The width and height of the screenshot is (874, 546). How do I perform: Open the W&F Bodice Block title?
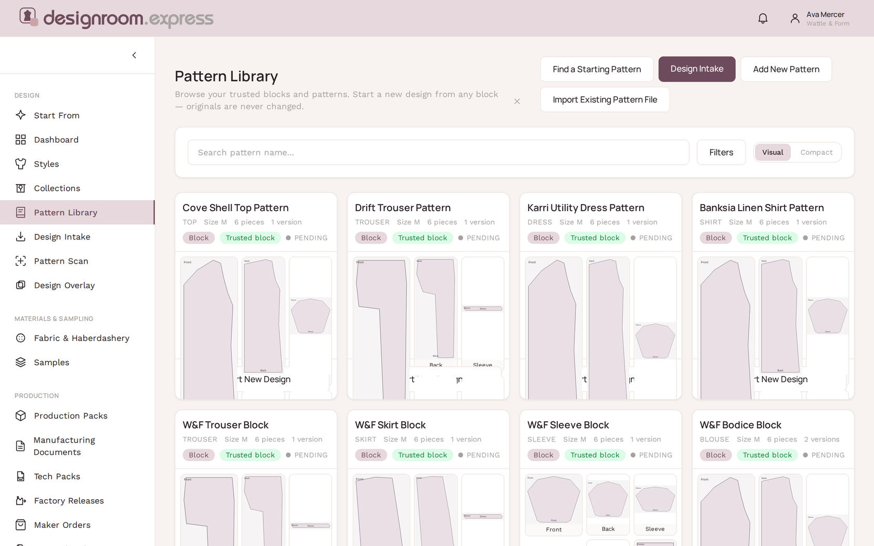click(x=740, y=425)
